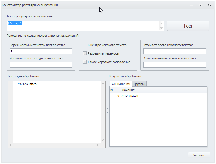Maximize the regex constructor window
Image resolution: width=216 pixels, height=164 pixels.
[200, 5]
